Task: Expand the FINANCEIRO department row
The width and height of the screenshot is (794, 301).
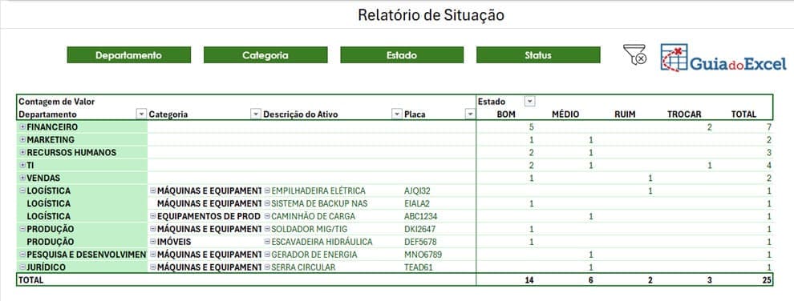Action: [x=22, y=127]
